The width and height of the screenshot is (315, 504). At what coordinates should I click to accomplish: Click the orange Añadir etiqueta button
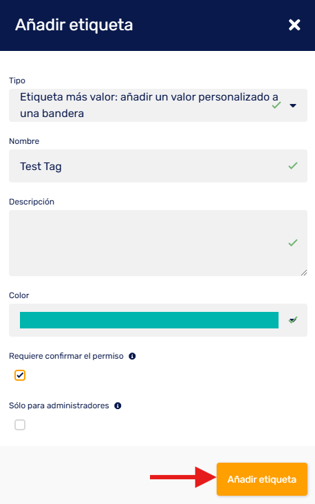[x=262, y=479]
